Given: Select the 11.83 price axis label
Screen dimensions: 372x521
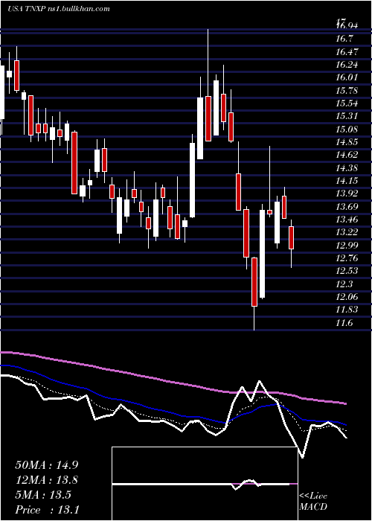Looking at the screenshot, I should coord(347,310).
